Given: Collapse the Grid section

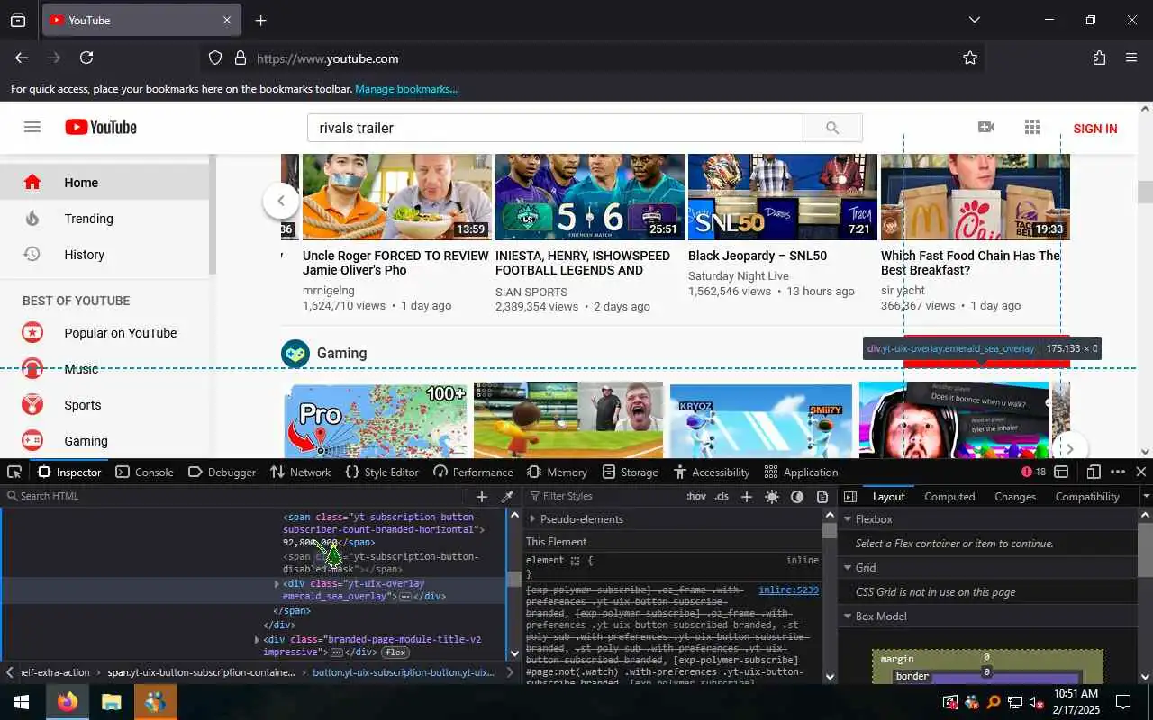Looking at the screenshot, I should (x=847, y=568).
